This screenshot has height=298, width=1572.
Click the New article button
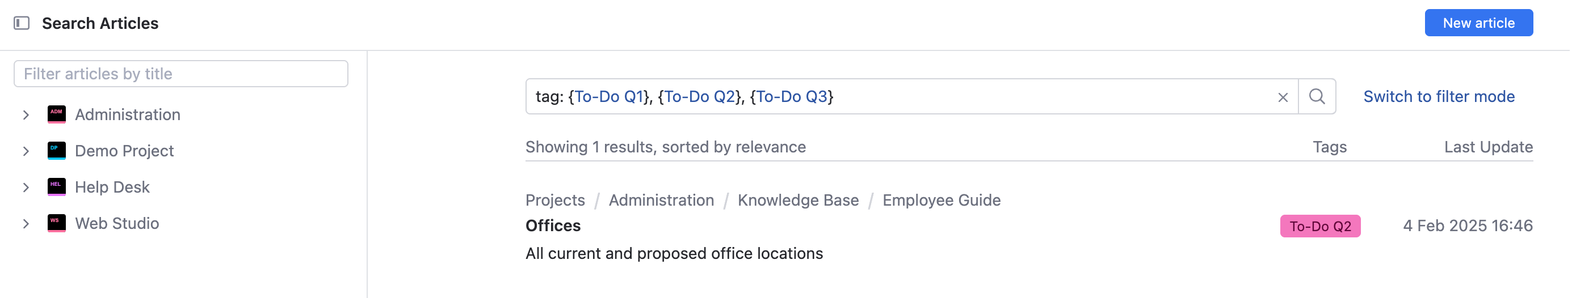pos(1478,23)
